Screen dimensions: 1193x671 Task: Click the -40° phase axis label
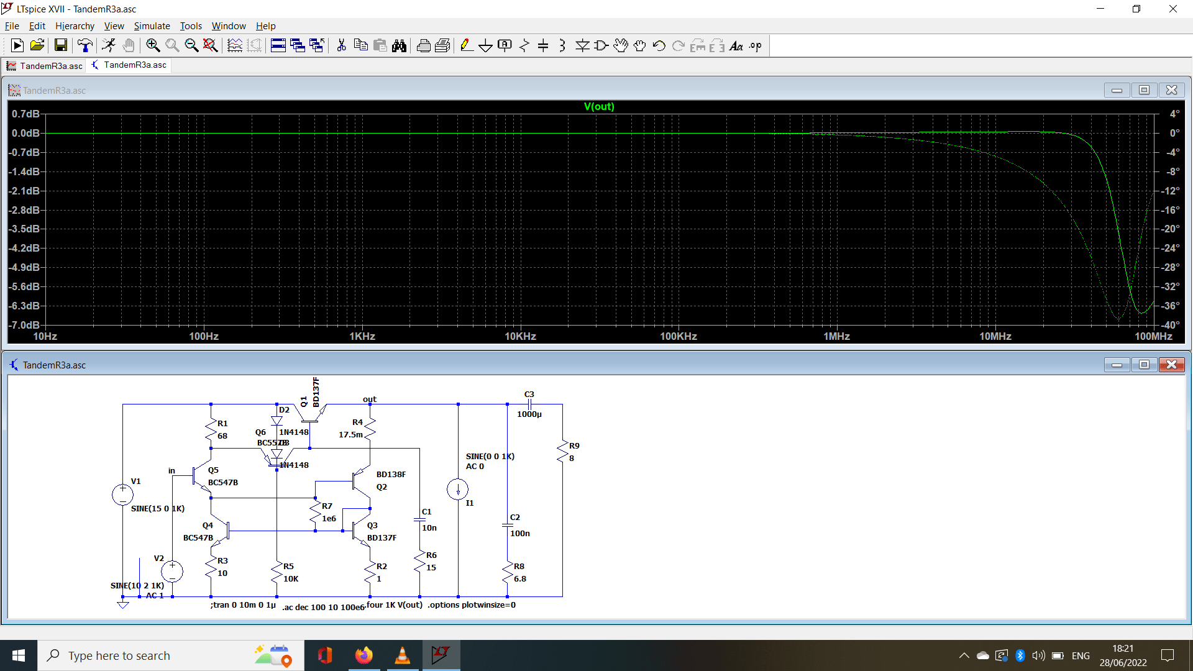click(1170, 325)
